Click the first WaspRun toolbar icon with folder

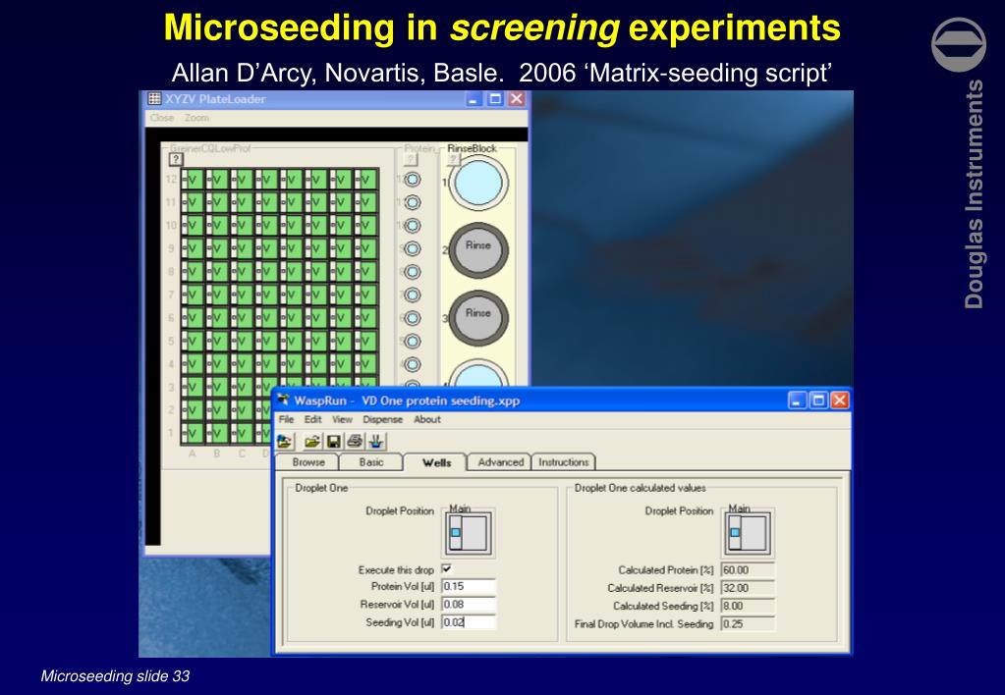click(x=285, y=442)
